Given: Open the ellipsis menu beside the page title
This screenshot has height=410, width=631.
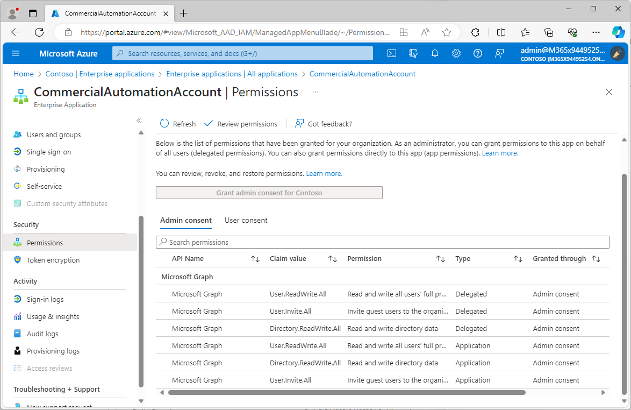Looking at the screenshot, I should [315, 92].
